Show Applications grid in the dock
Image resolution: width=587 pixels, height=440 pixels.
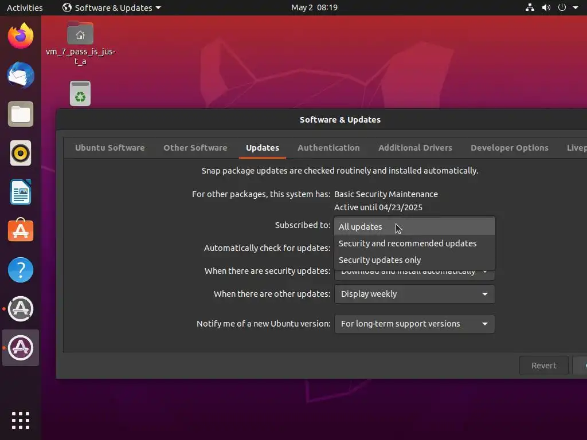(21, 421)
